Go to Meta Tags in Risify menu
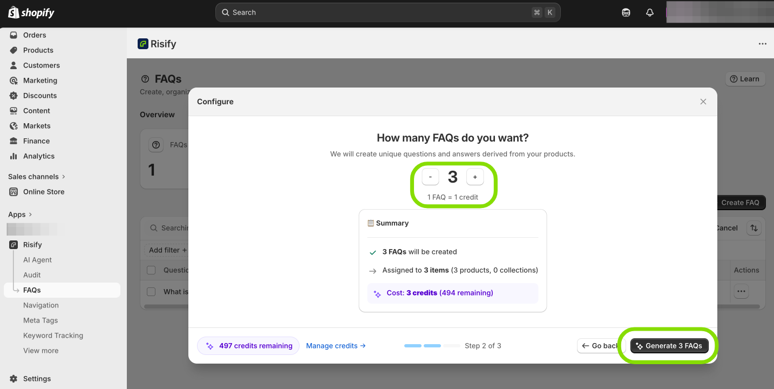 point(40,320)
